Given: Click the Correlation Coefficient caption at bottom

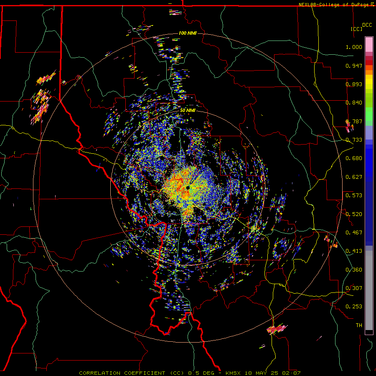Looking at the screenshot, I should click(190, 373).
